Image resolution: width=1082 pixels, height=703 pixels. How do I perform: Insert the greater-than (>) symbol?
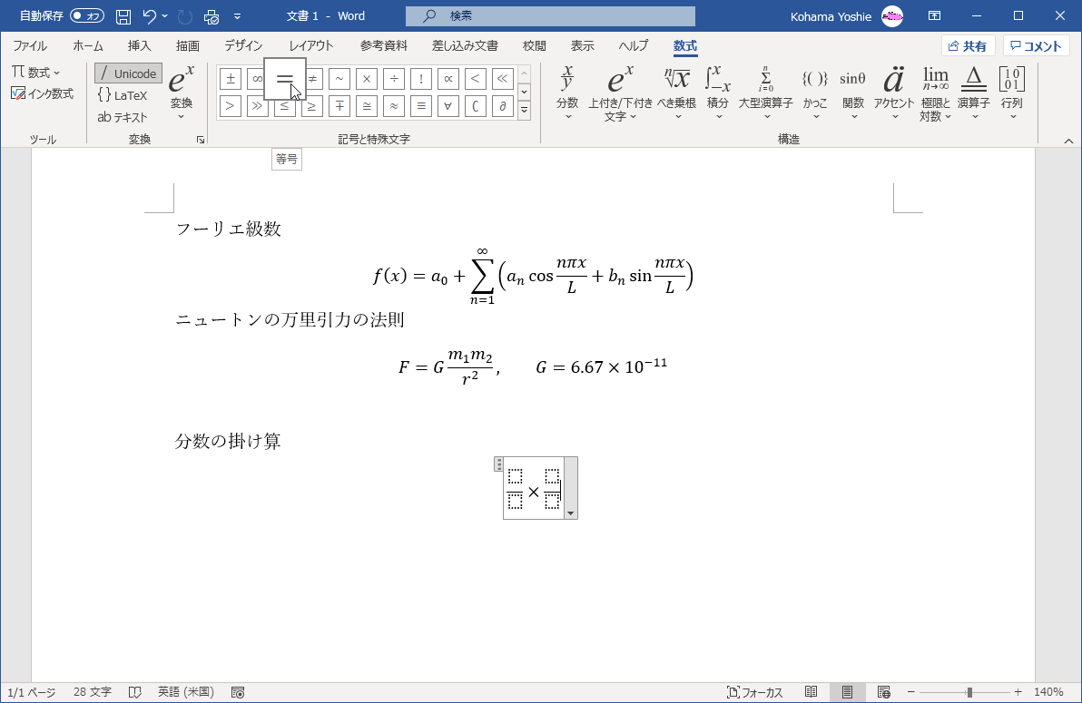click(231, 106)
